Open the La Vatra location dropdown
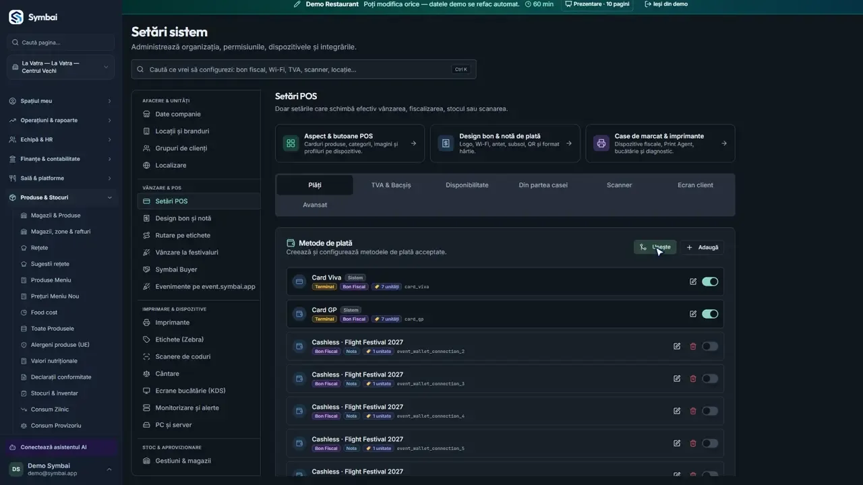The height and width of the screenshot is (485, 863). [61, 67]
